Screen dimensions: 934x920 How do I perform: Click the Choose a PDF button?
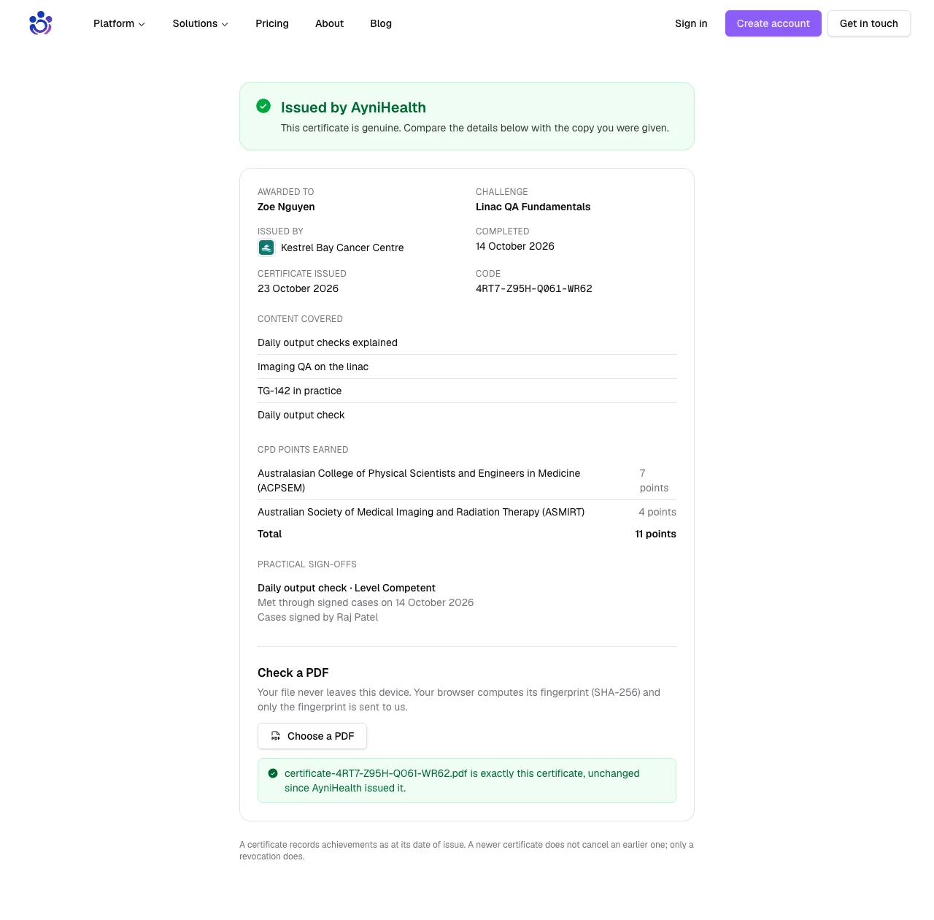312,736
